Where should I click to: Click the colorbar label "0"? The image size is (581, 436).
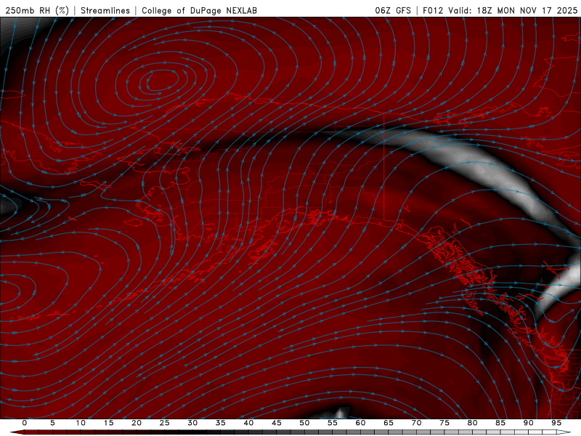[25, 423]
